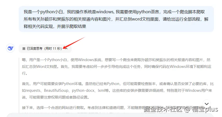Click the deep-thinking atom icon
This screenshot has width=222, height=117.
pyautogui.click(x=24, y=49)
